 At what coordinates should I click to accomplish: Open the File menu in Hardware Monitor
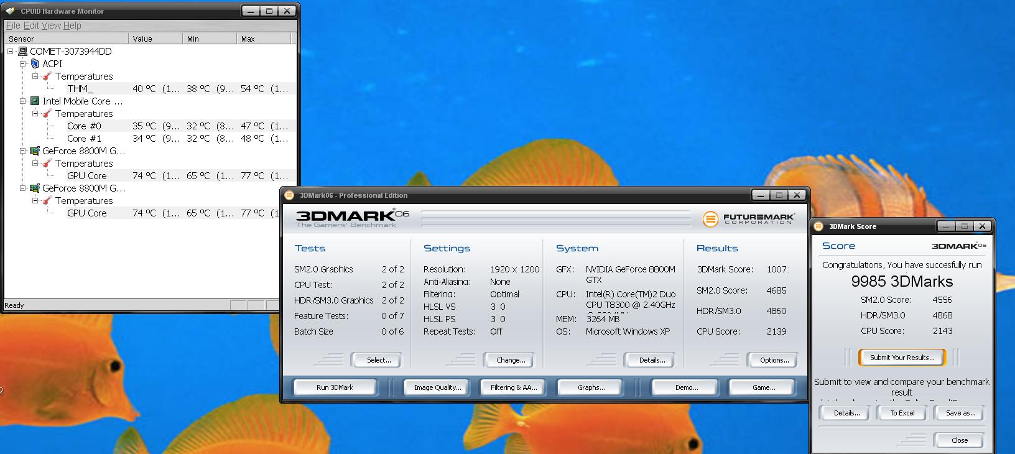[x=12, y=25]
